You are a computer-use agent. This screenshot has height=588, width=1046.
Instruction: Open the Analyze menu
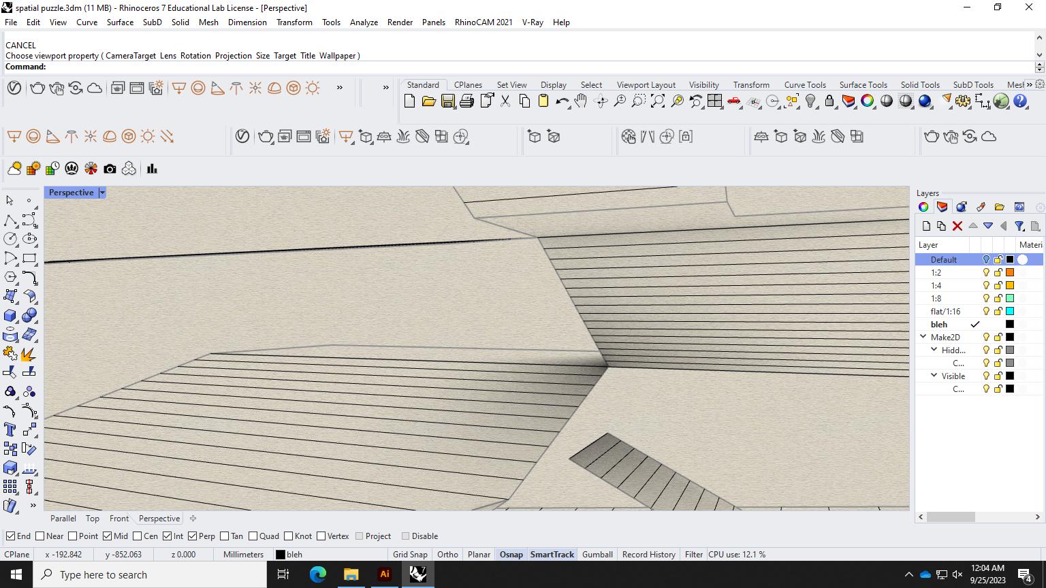364,22
